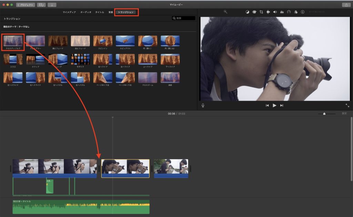The height and width of the screenshot is (217, 353).
Task: Open the noise reduction equalizer icon
Action: (282, 12)
